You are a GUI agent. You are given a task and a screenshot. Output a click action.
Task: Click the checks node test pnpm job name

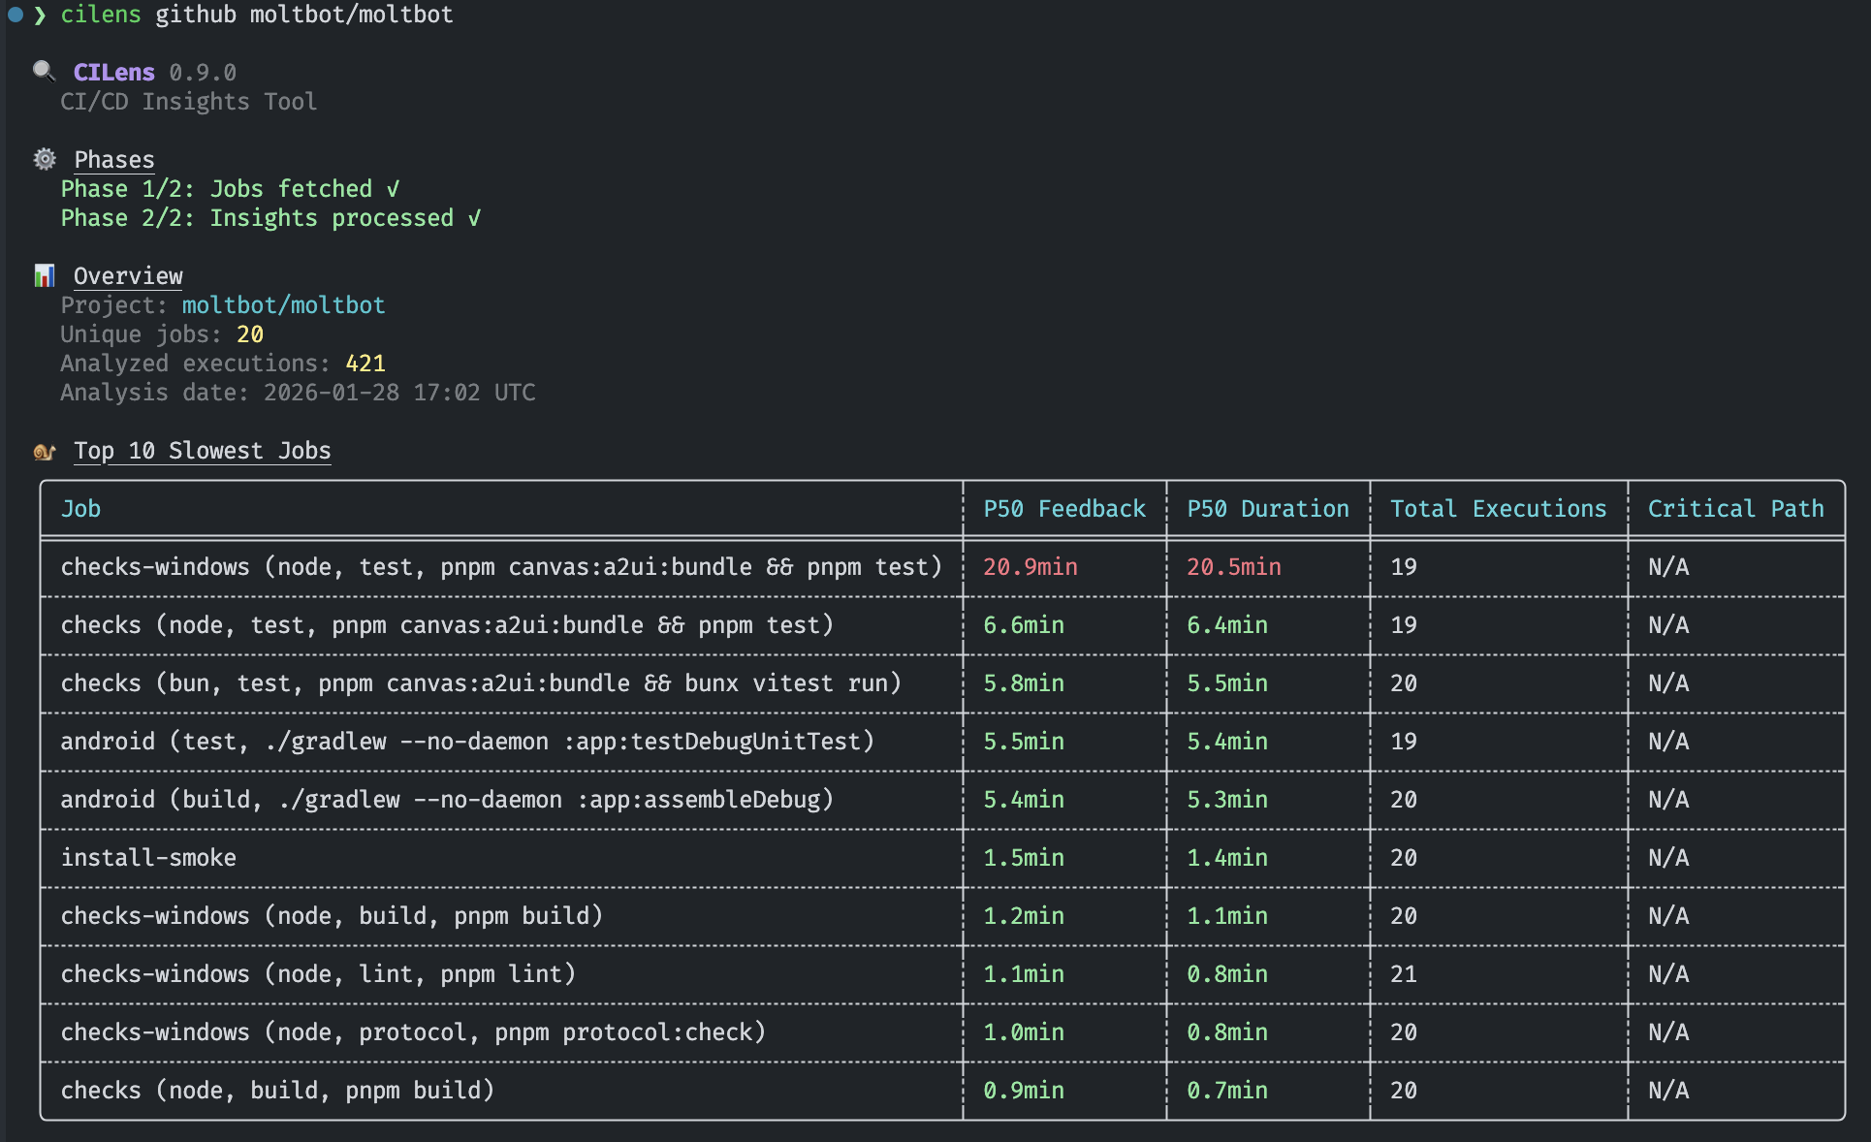tap(447, 625)
